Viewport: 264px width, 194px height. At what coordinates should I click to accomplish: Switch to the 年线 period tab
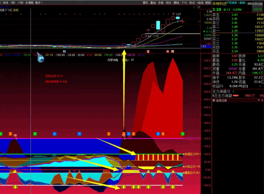pyautogui.click(x=6, y=3)
